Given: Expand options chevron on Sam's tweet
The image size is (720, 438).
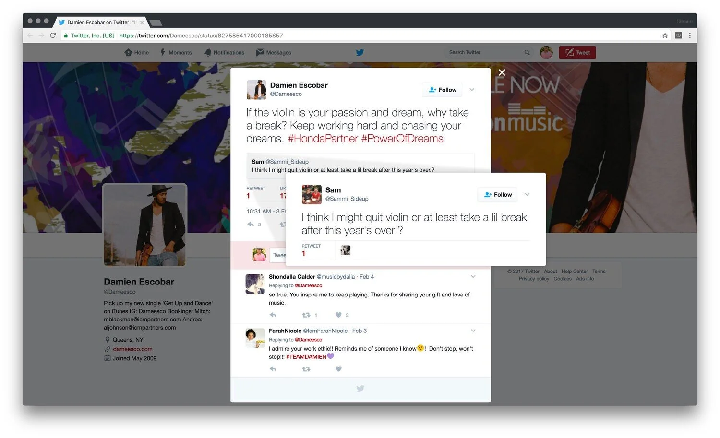Looking at the screenshot, I should [x=527, y=194].
